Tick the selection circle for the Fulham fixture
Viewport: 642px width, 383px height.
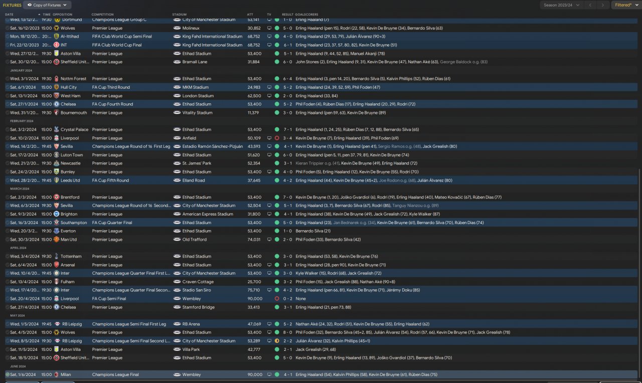click(x=7, y=282)
